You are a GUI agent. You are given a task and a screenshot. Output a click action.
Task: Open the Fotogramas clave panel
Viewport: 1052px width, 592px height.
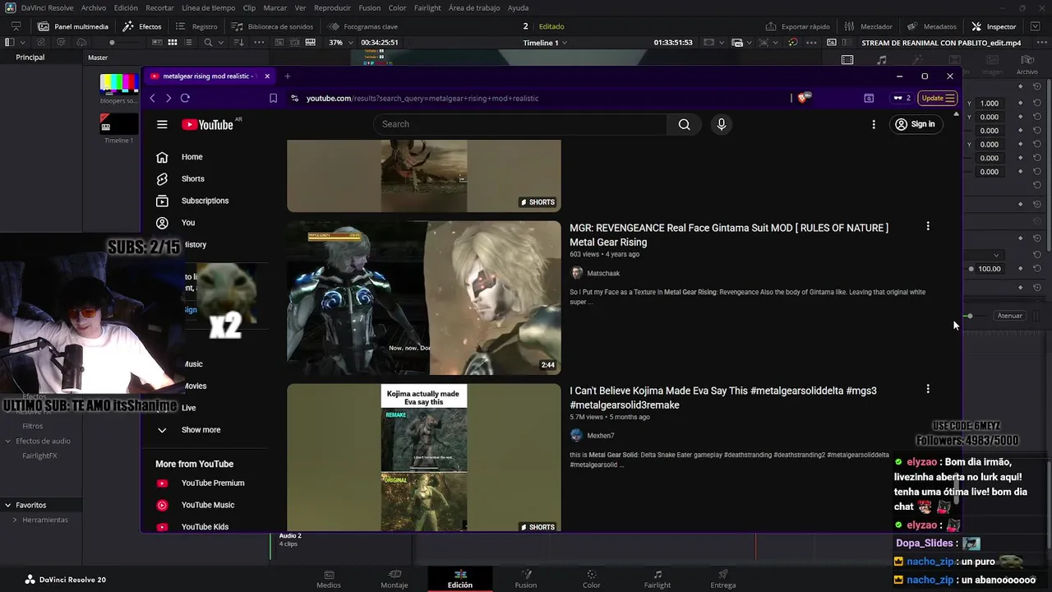pyautogui.click(x=362, y=26)
